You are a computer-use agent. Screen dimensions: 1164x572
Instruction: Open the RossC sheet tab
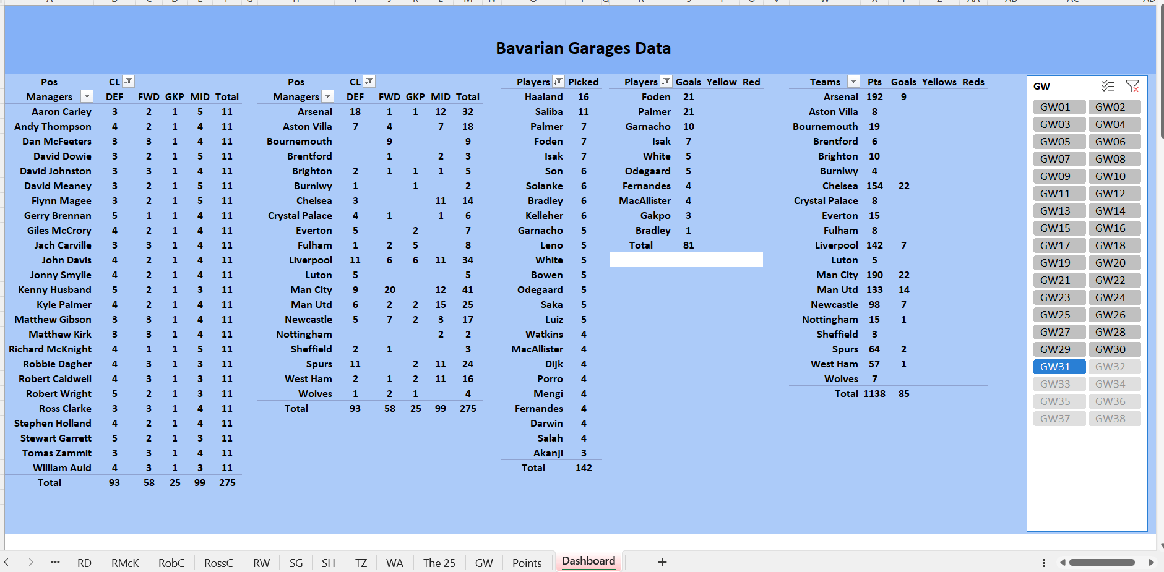coord(218,563)
